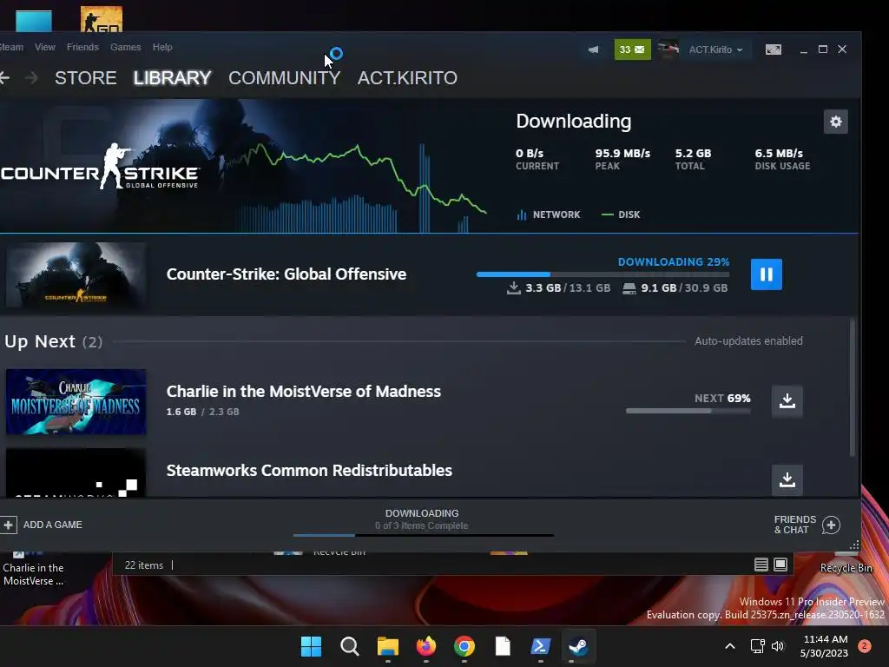Viewport: 889px width, 667px height.
Task: Start Charlie in the MoistVerse download now
Action: (787, 400)
